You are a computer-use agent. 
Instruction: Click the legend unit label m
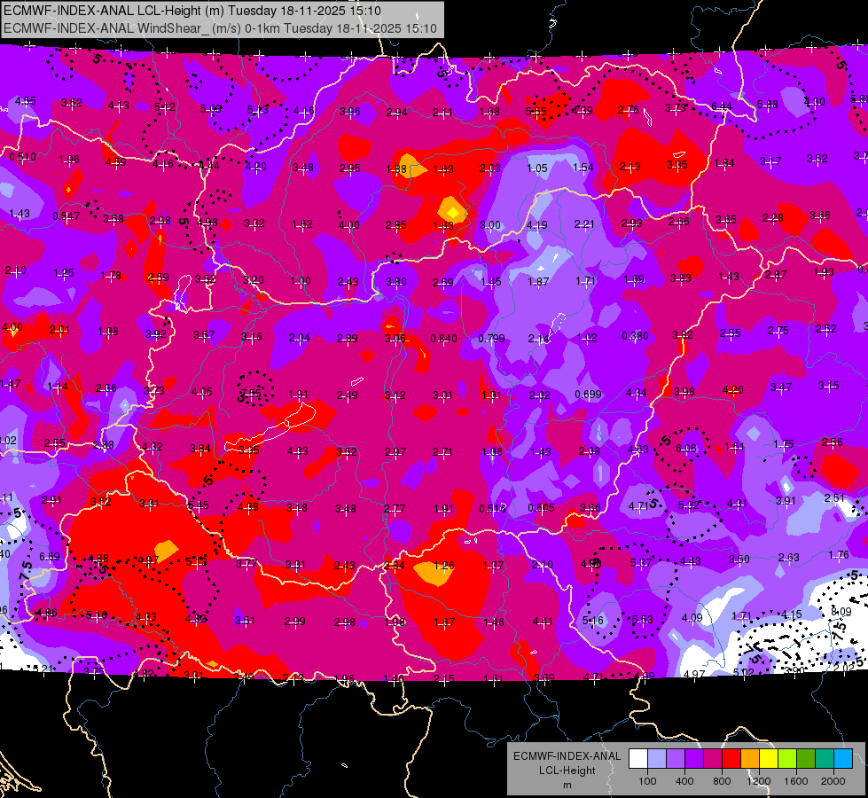(567, 785)
